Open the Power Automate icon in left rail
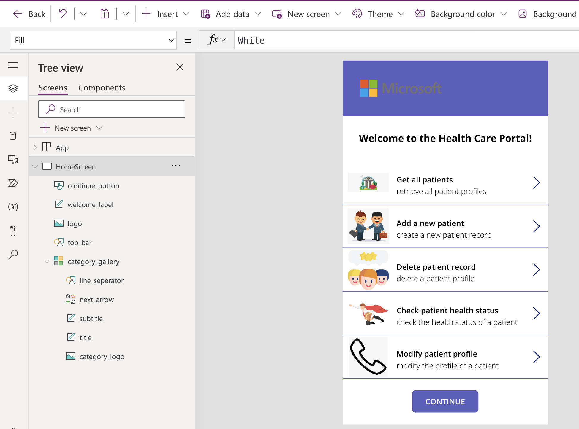The height and width of the screenshot is (429, 579). 13,183
